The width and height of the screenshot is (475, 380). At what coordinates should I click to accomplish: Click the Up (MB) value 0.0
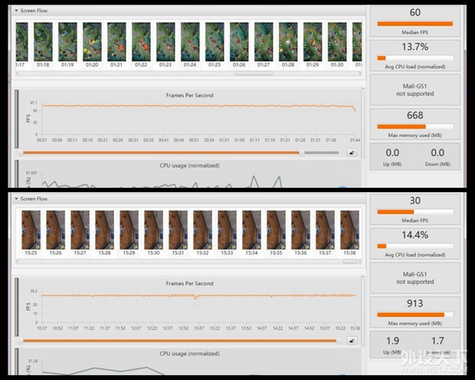(x=392, y=153)
